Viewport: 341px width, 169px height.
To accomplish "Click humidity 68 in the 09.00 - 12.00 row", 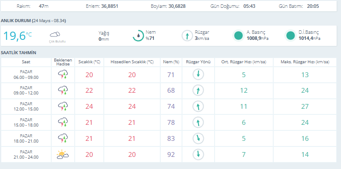I will (x=171, y=91).
